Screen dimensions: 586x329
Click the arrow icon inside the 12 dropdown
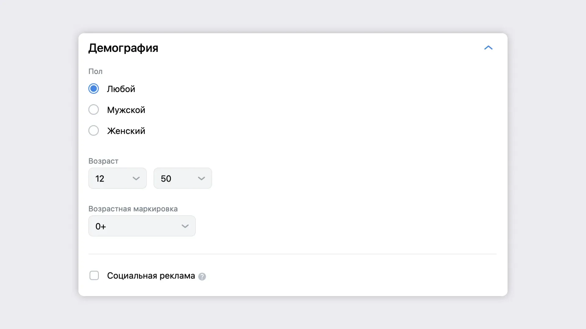click(x=136, y=179)
